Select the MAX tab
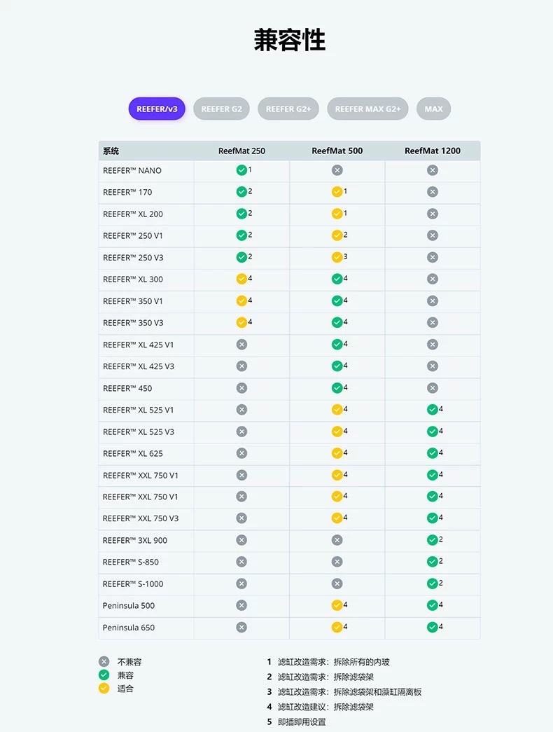 pyautogui.click(x=433, y=109)
